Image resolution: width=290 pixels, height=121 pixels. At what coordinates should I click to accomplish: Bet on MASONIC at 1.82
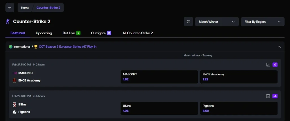pos(159,77)
